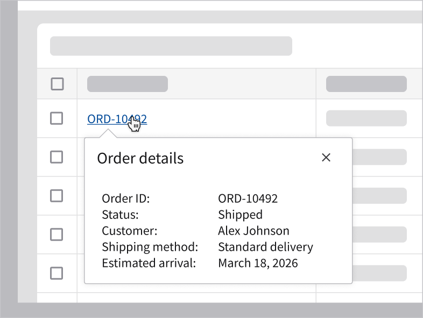The height and width of the screenshot is (318, 423).
Task: Enable the fourth table row's checkbox
Action: 57,235
